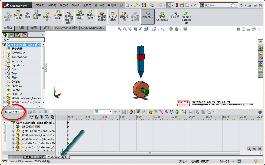The image size is (265, 165).
Task: Add a spring in the motion toolbar
Action: point(156,112)
